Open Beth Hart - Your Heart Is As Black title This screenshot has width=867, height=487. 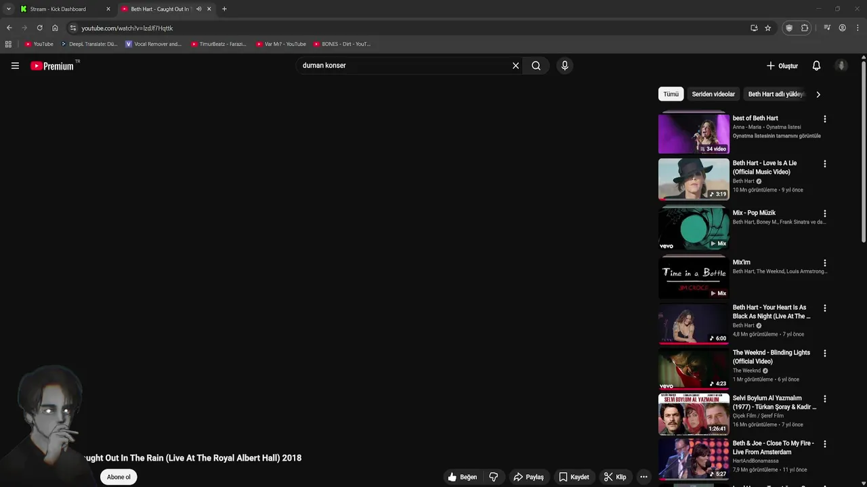[771, 312]
